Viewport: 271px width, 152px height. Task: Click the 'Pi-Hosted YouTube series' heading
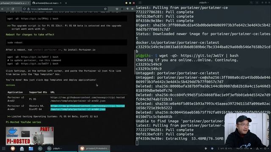point(23,122)
